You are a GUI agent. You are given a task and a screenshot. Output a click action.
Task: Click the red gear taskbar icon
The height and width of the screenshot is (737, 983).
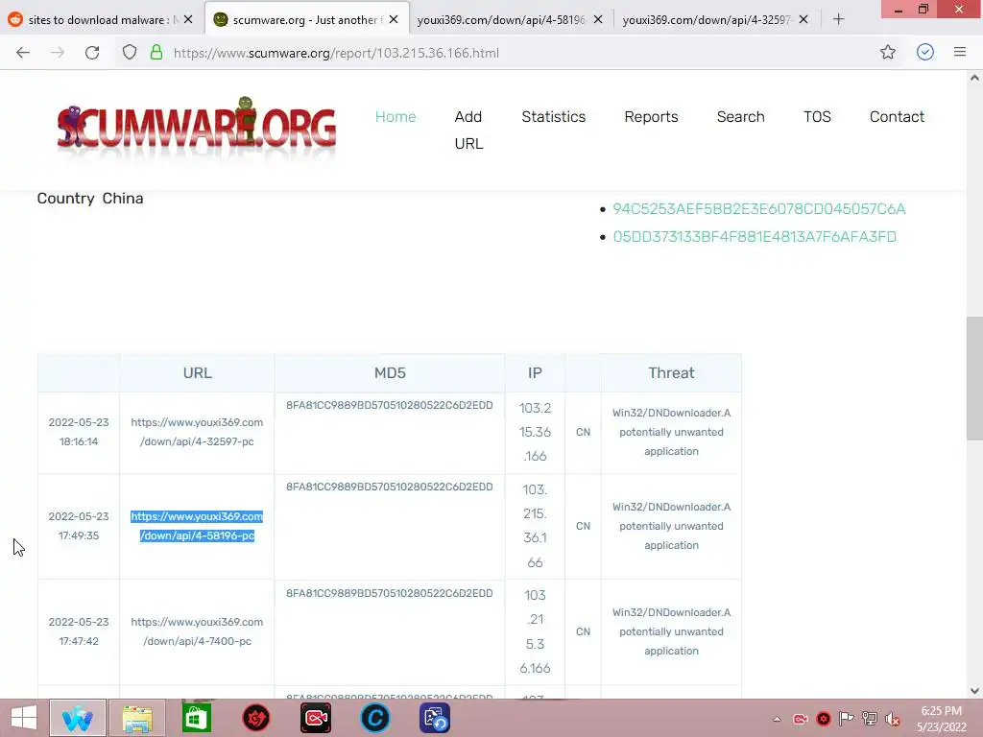(x=255, y=718)
